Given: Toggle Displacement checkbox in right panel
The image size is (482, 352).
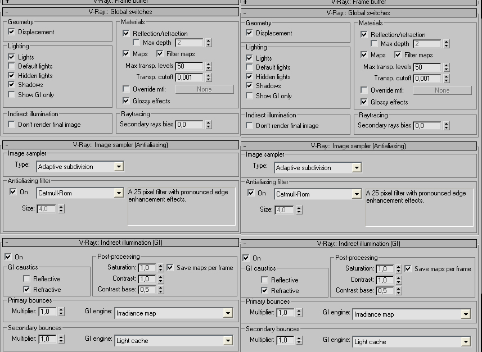Looking at the screenshot, I should coord(249,33).
